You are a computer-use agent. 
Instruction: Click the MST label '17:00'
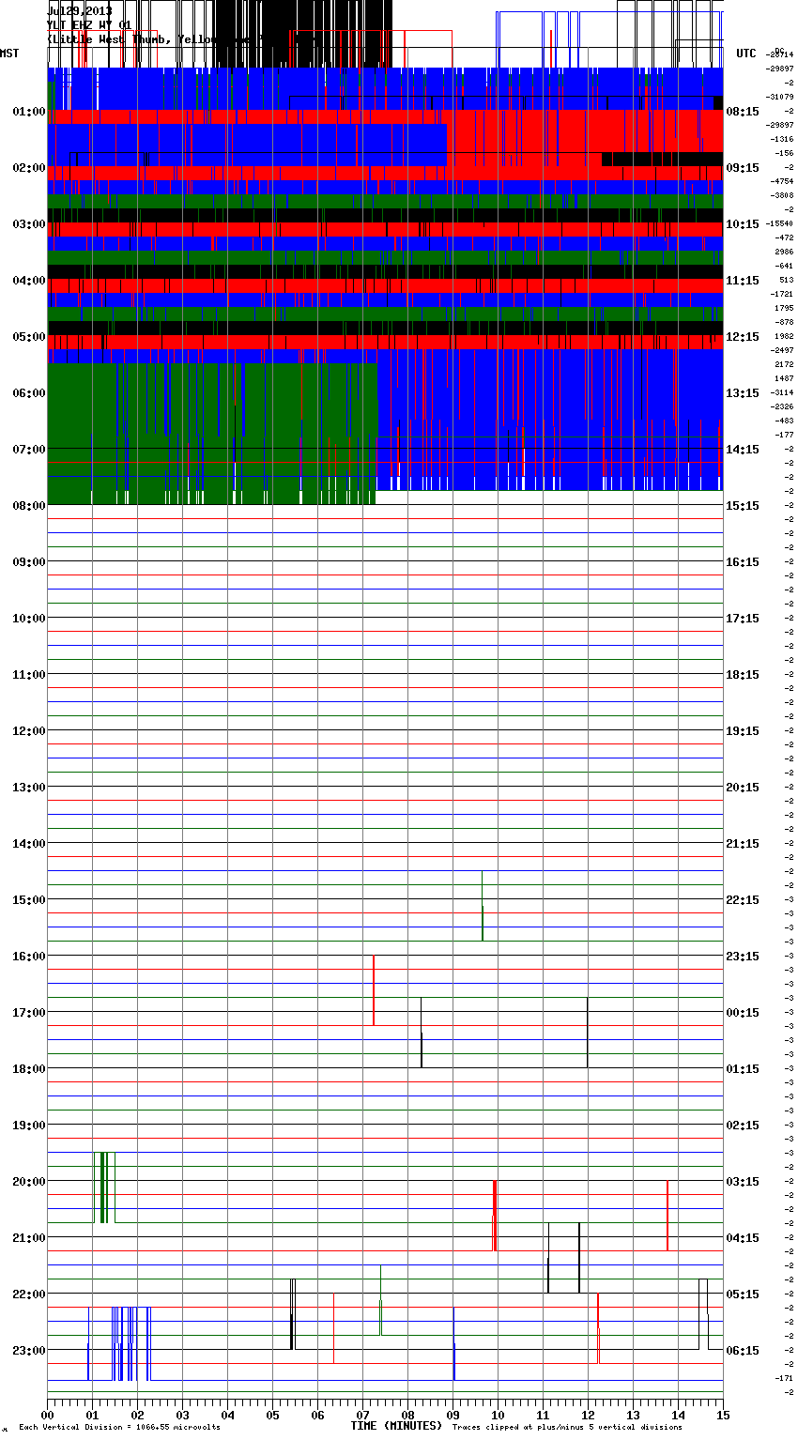point(29,1013)
